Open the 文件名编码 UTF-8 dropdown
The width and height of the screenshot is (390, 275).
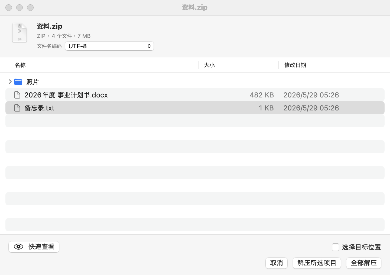[x=109, y=46]
